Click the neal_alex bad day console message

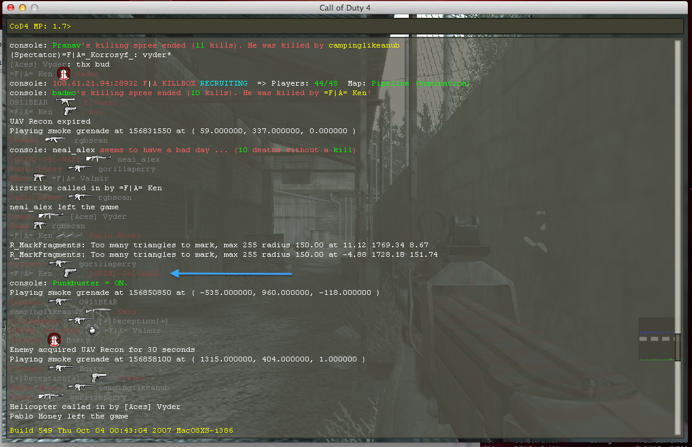pos(183,150)
